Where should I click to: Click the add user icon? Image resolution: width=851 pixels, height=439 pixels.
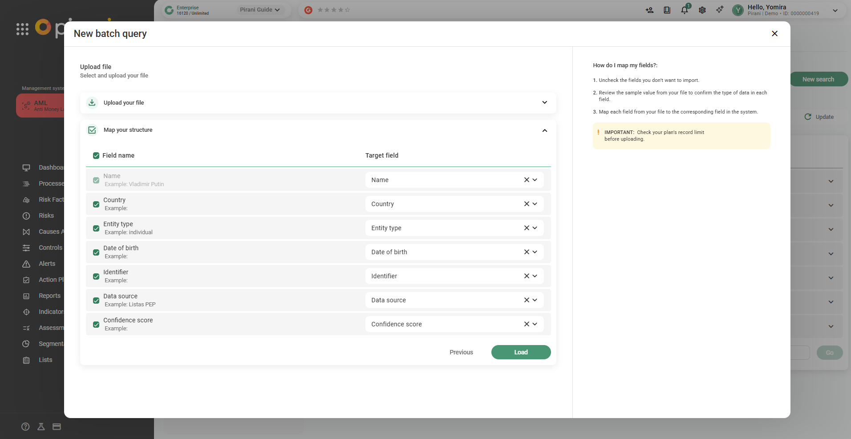[649, 10]
